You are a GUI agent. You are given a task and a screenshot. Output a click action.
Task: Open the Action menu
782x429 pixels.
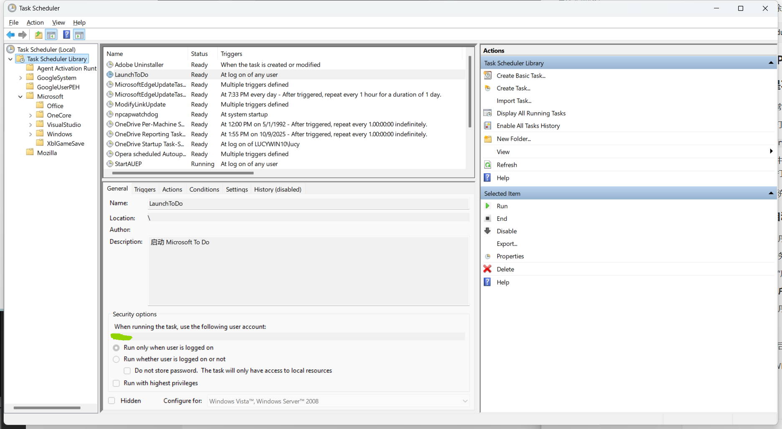point(35,23)
